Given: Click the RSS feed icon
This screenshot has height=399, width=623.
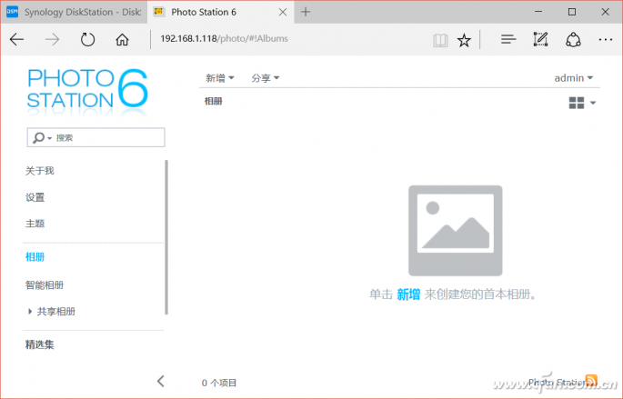Looking at the screenshot, I should click(590, 381).
